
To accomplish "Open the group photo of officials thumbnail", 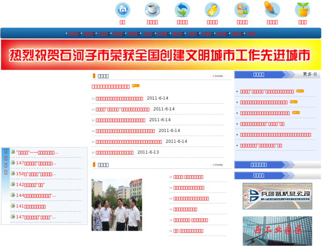I will 117,205.
